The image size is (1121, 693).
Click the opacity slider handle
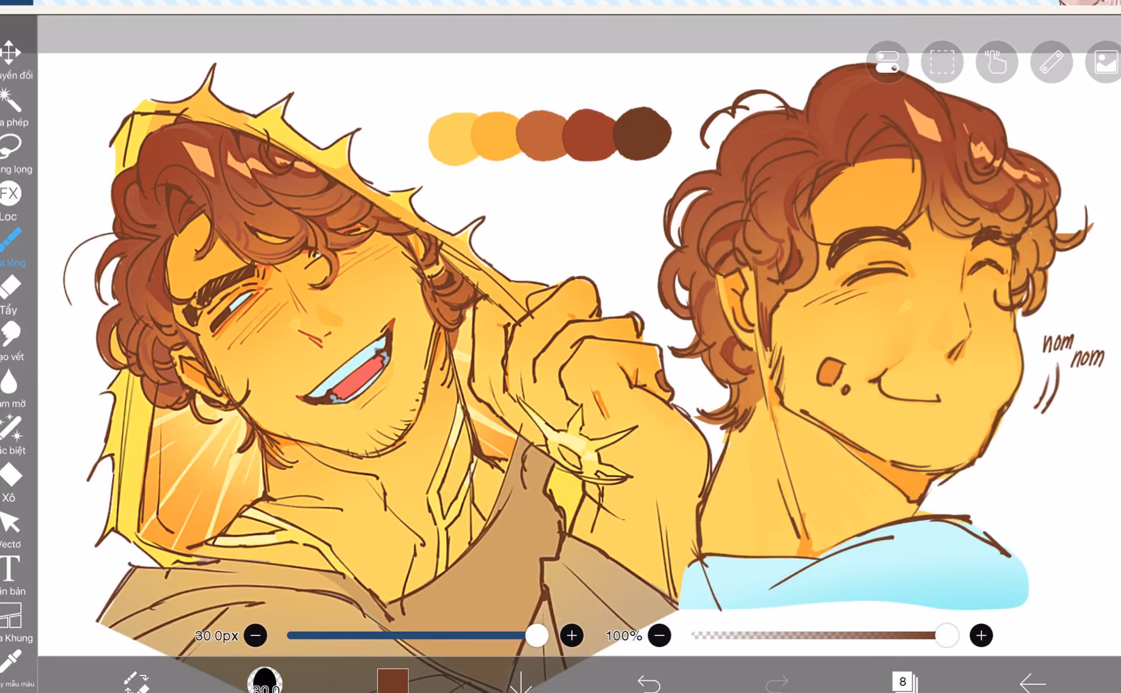click(x=946, y=635)
